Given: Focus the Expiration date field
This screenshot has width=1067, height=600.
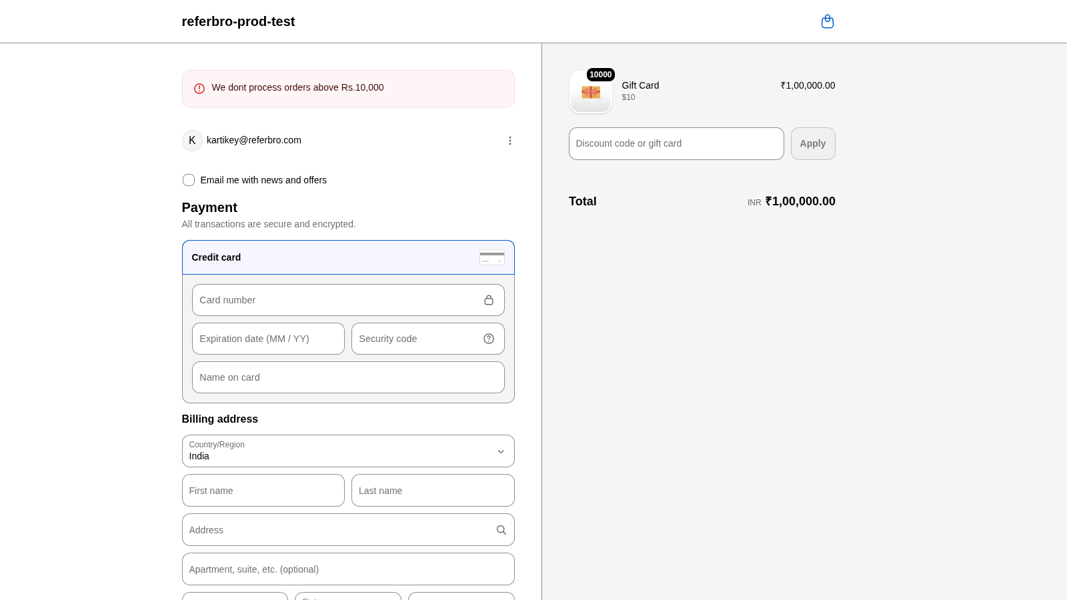Looking at the screenshot, I should pos(268,339).
